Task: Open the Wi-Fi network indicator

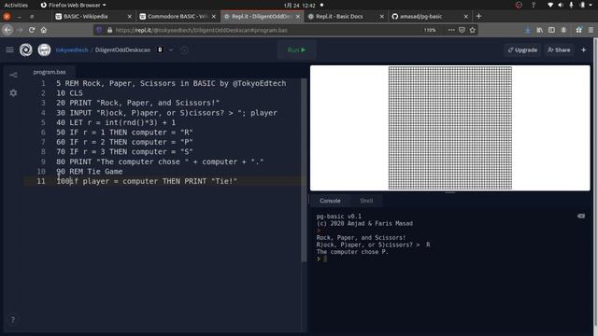Action: coord(550,5)
